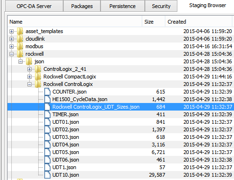Click the rockwell folder icon
Screen dimensions: 234x180
tap(20, 54)
